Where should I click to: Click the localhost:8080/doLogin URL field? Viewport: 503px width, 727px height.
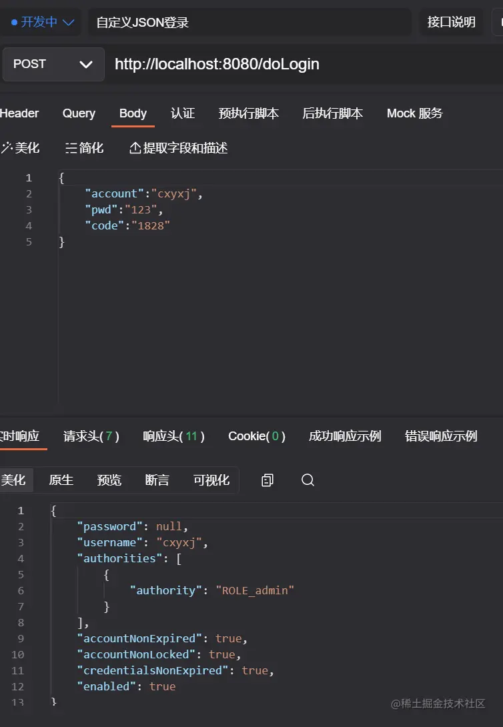217,64
